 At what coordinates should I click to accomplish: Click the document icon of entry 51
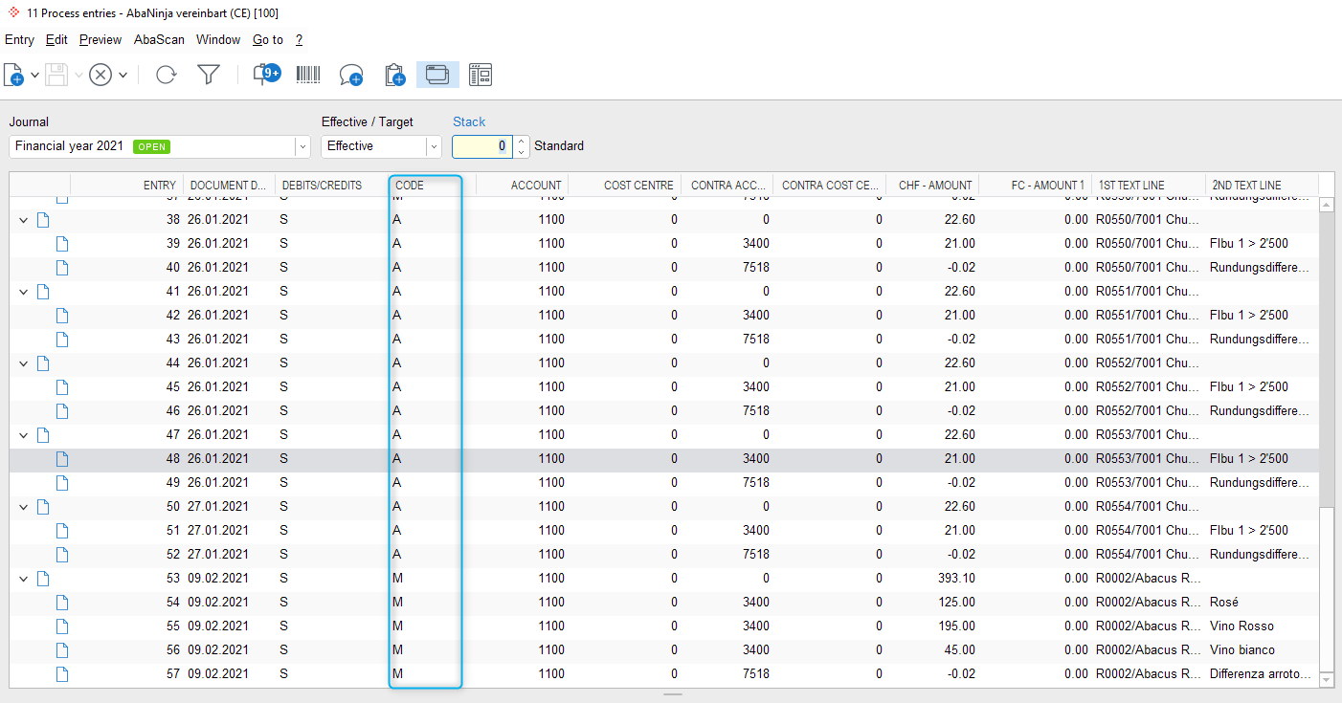click(62, 530)
